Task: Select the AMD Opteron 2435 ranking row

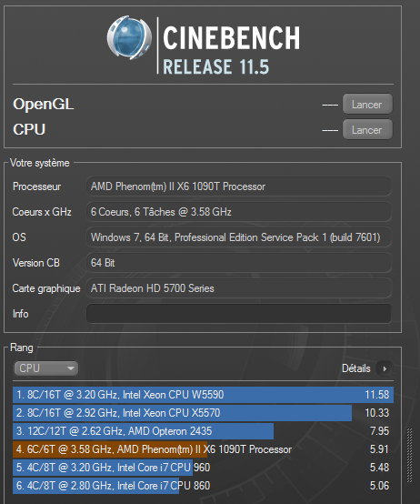Action: click(x=203, y=431)
